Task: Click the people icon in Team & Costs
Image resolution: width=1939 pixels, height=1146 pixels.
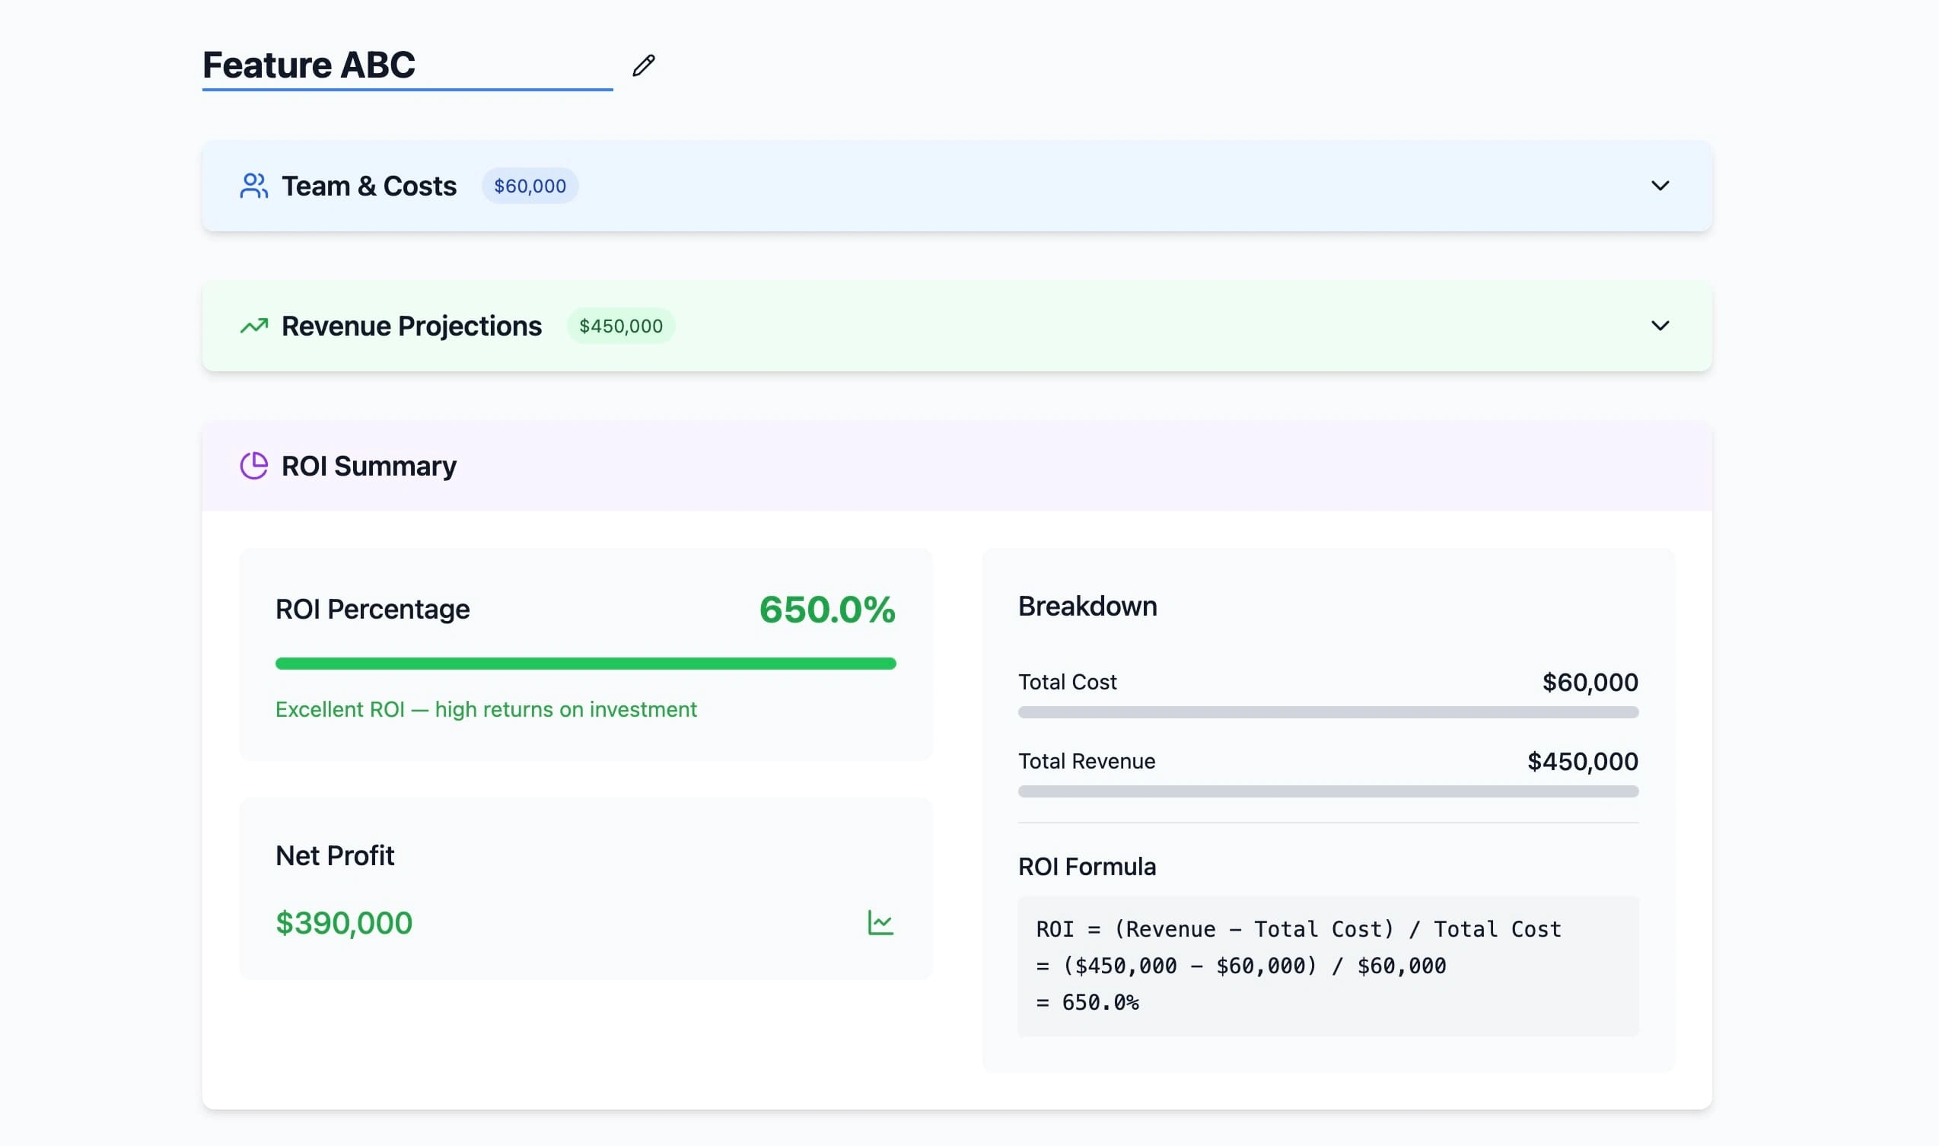Action: coord(253,186)
